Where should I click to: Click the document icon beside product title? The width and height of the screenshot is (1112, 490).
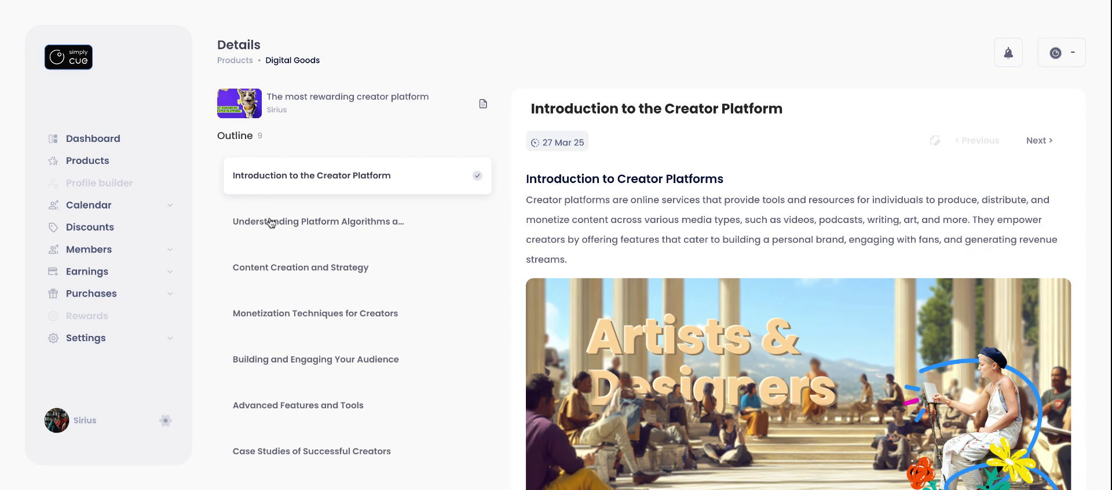483,104
